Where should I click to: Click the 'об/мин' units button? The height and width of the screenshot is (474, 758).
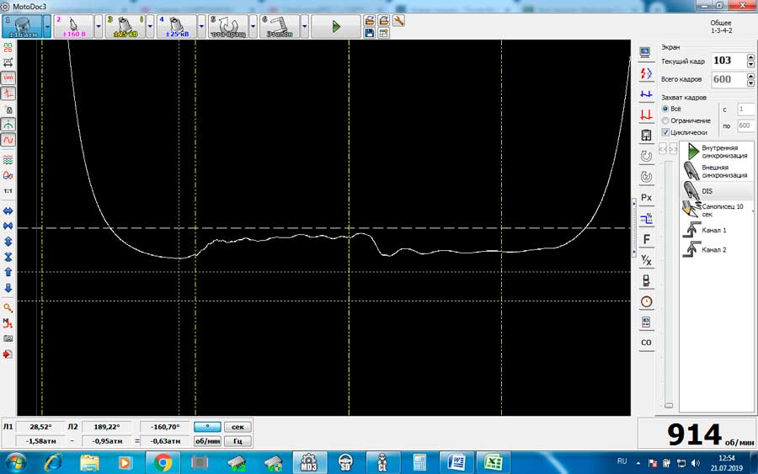(x=207, y=440)
